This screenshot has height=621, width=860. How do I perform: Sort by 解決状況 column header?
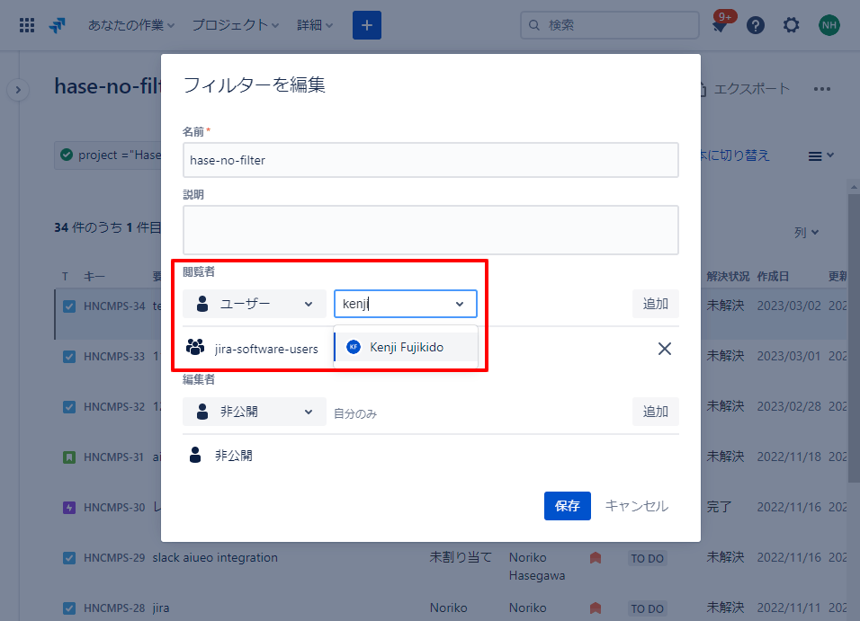coord(728,277)
